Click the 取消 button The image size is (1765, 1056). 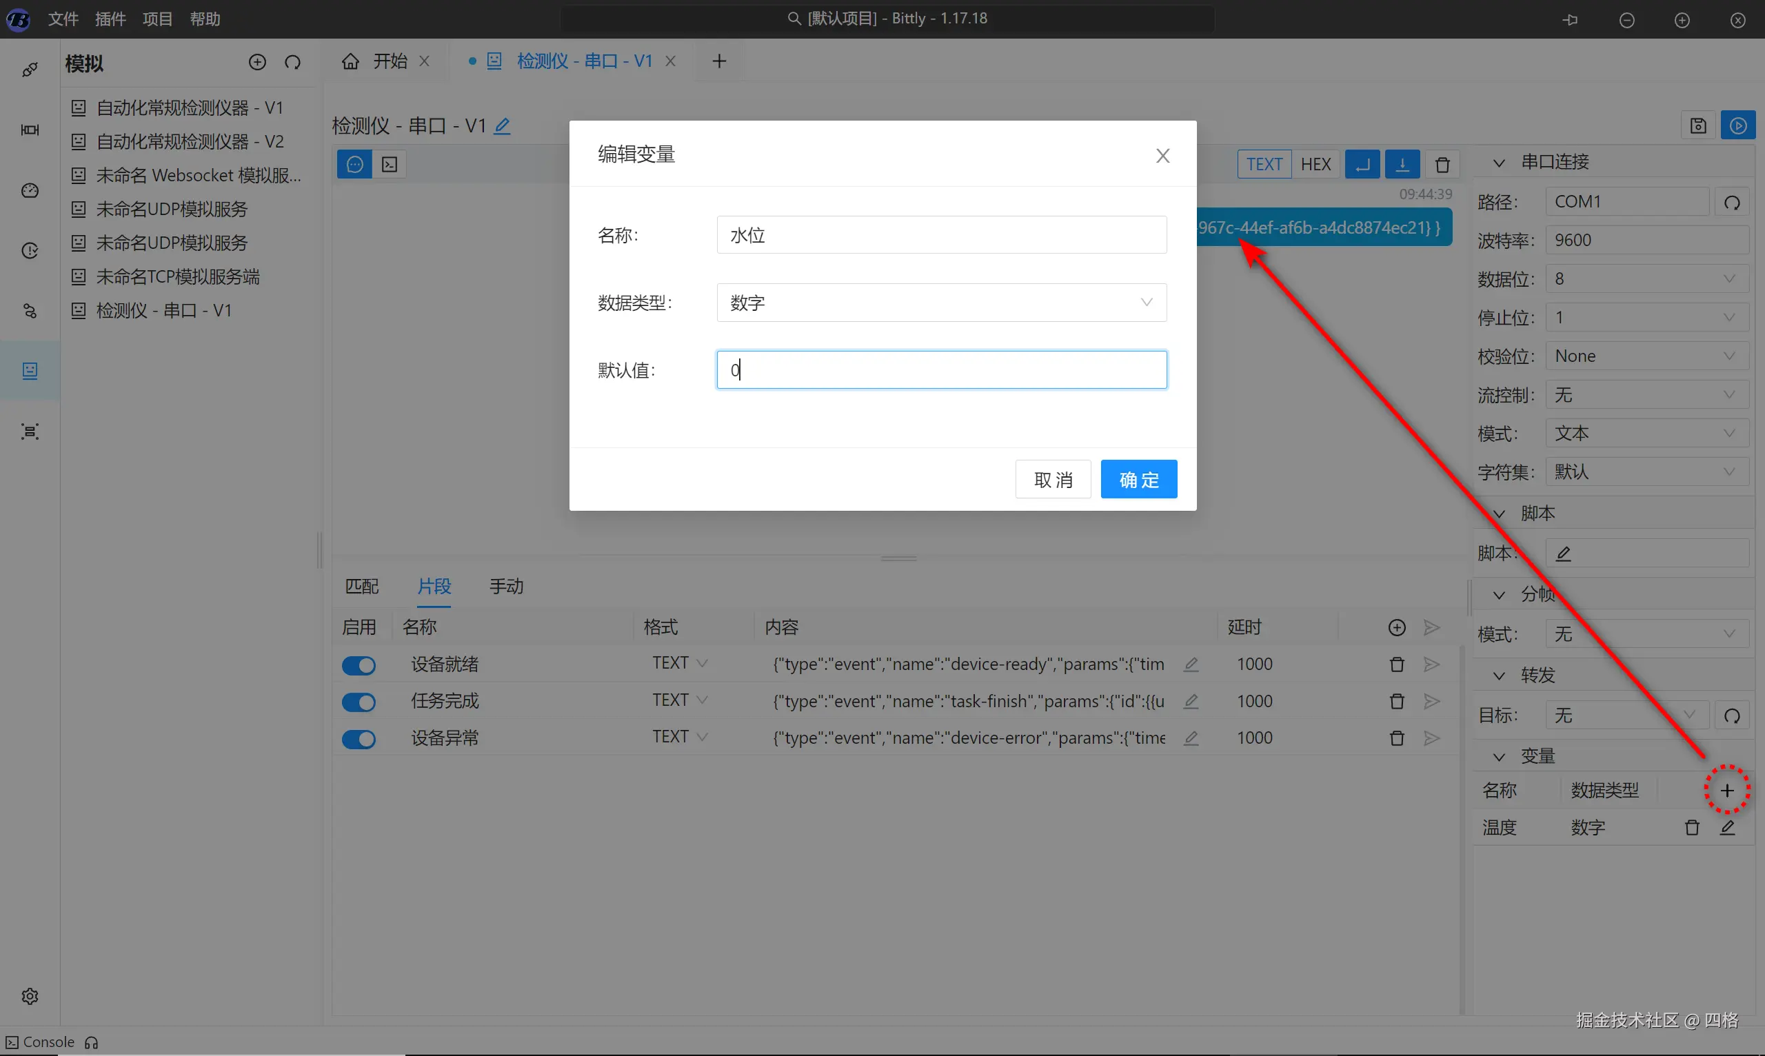tap(1053, 480)
